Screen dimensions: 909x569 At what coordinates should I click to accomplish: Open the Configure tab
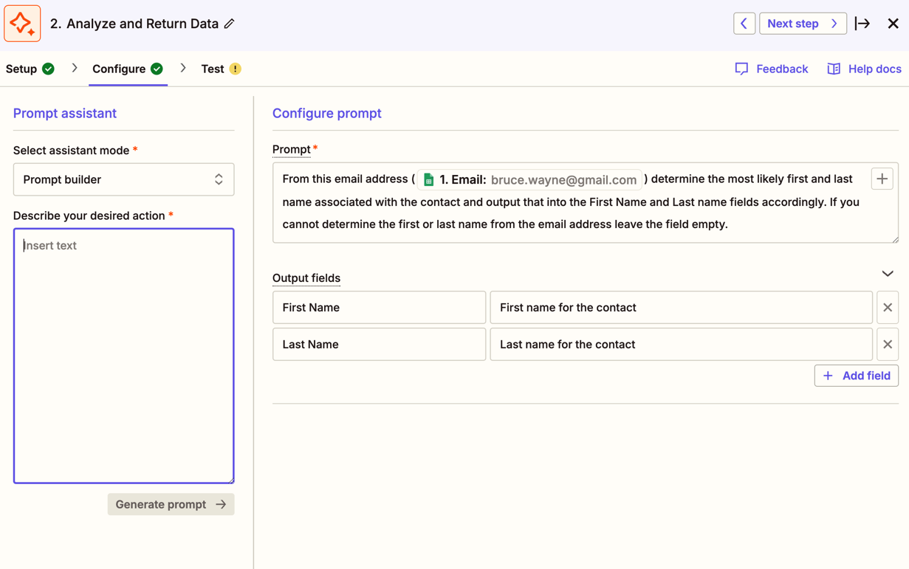pyautogui.click(x=128, y=69)
